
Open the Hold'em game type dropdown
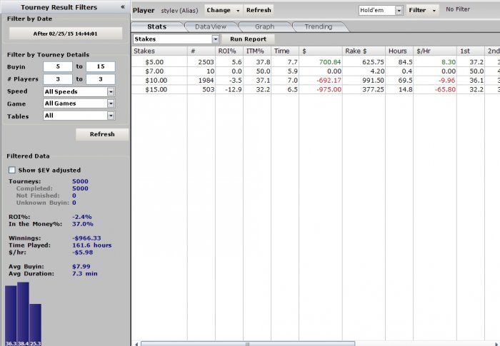(x=381, y=10)
